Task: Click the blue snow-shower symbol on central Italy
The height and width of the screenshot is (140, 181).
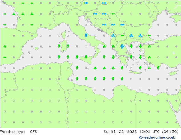Action: pyautogui.click(x=86, y=35)
